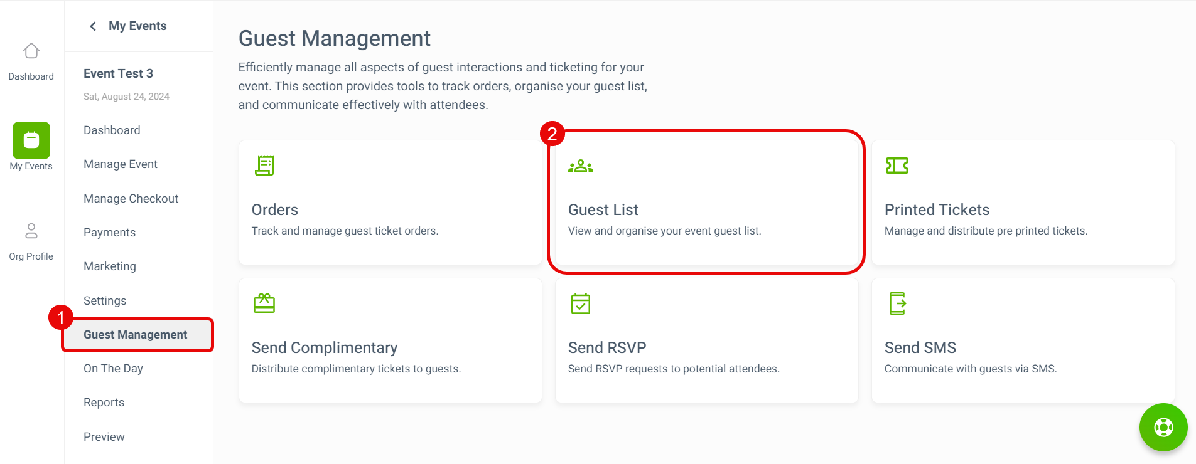Select Manage Event in the sidebar
This screenshot has height=464, width=1196.
[121, 164]
